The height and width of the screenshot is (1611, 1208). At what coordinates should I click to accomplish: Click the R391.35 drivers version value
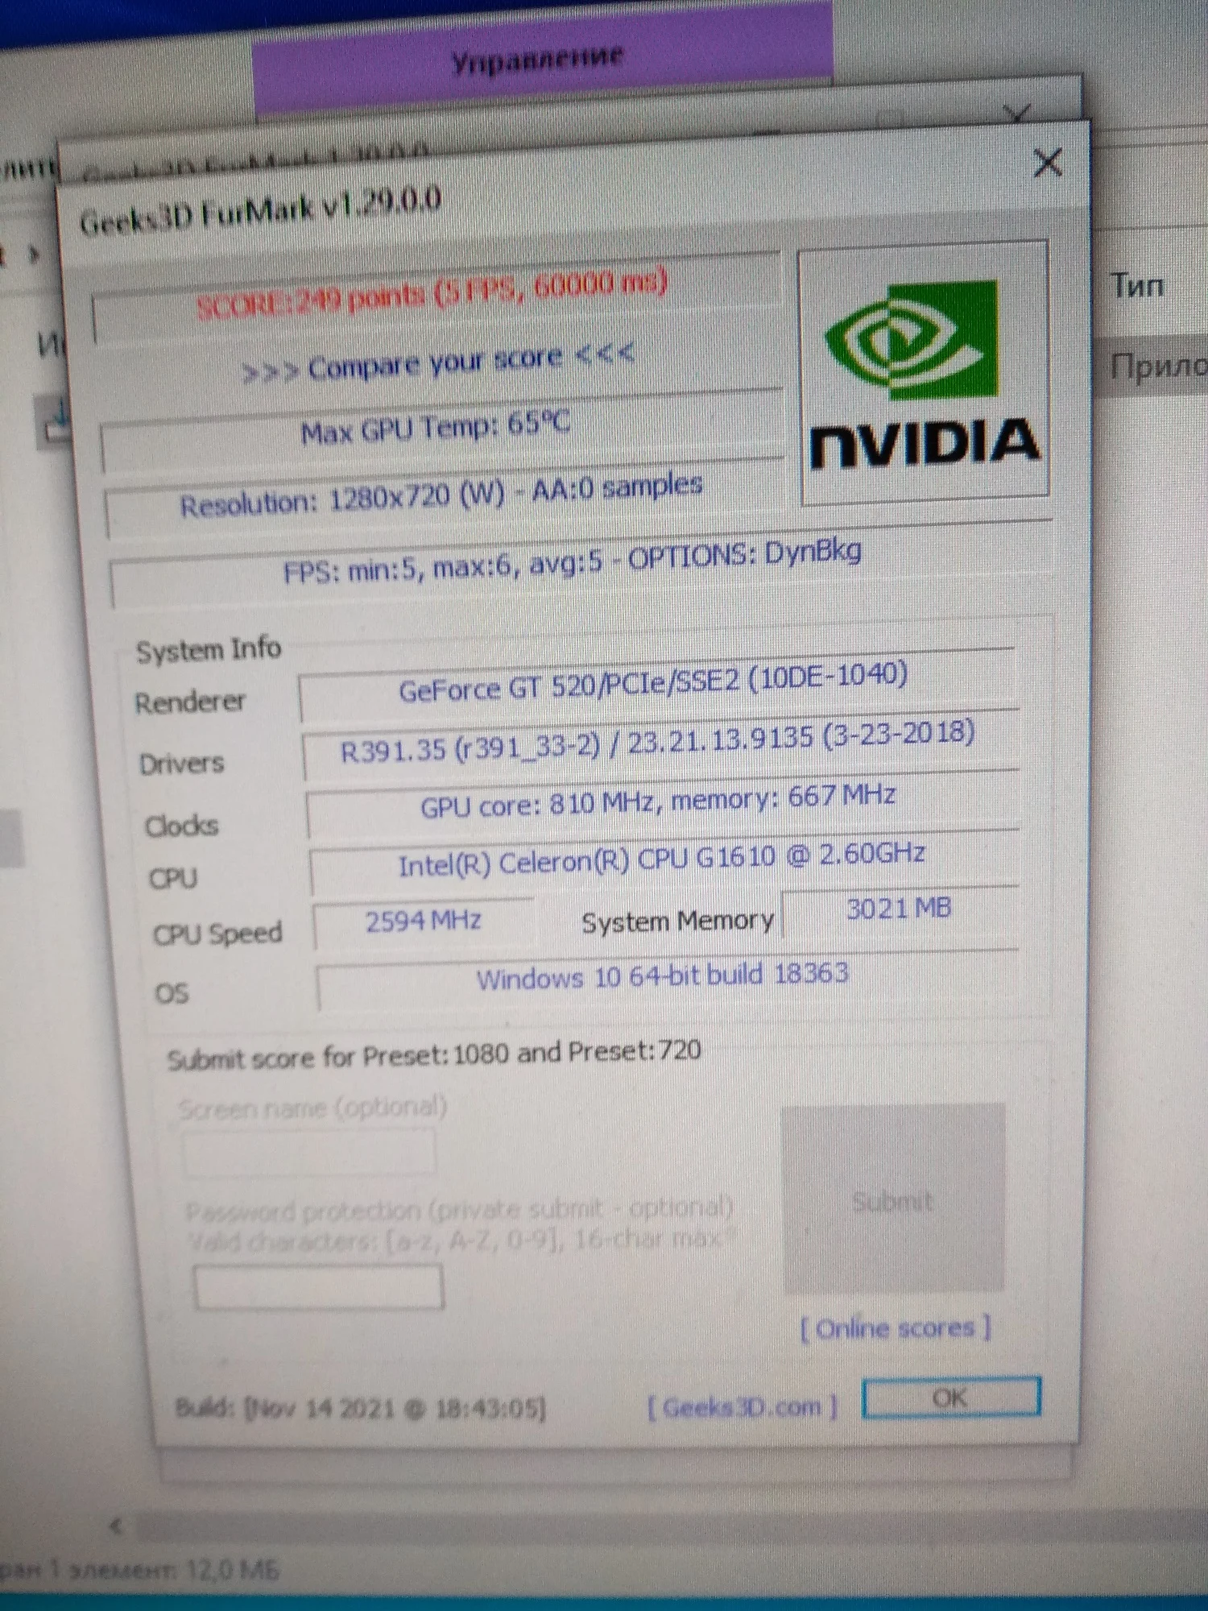tap(659, 743)
